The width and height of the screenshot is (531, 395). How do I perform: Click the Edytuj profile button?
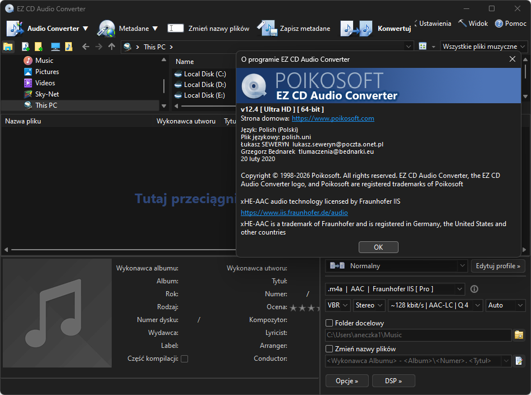[x=498, y=266]
